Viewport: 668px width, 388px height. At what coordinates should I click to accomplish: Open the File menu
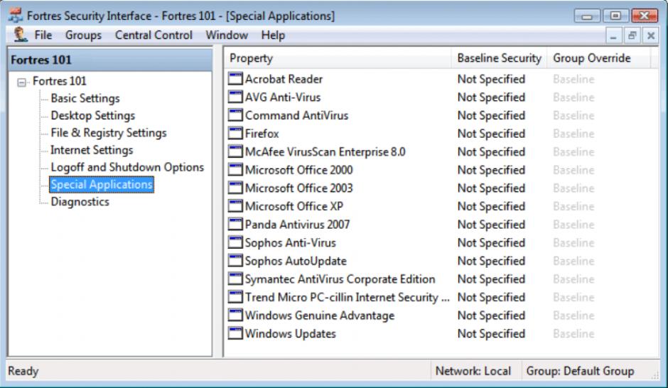point(43,35)
